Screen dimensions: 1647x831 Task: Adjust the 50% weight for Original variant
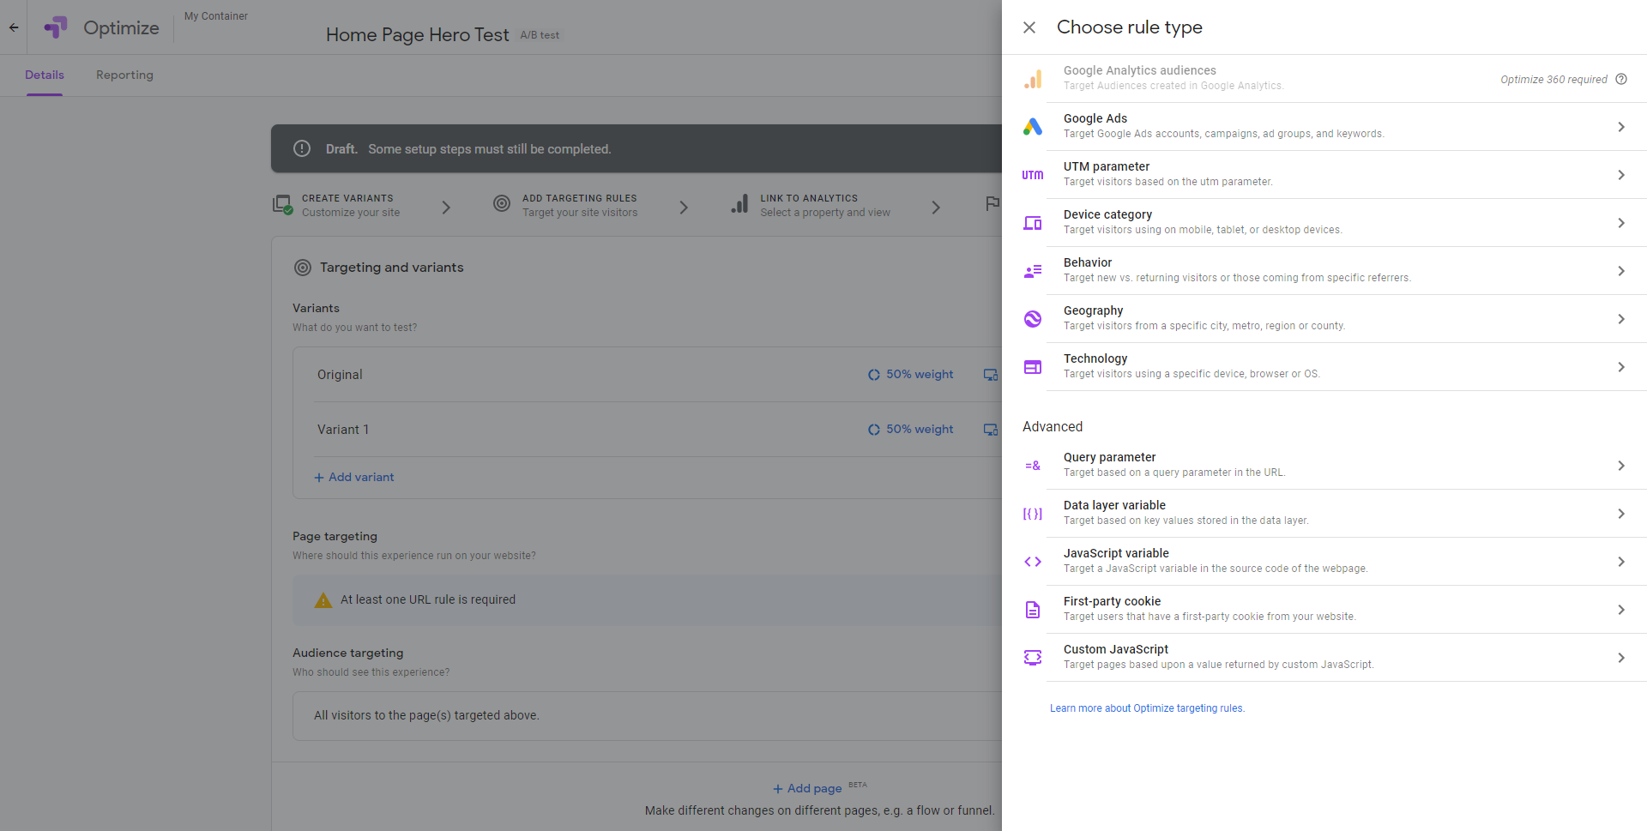click(x=910, y=374)
